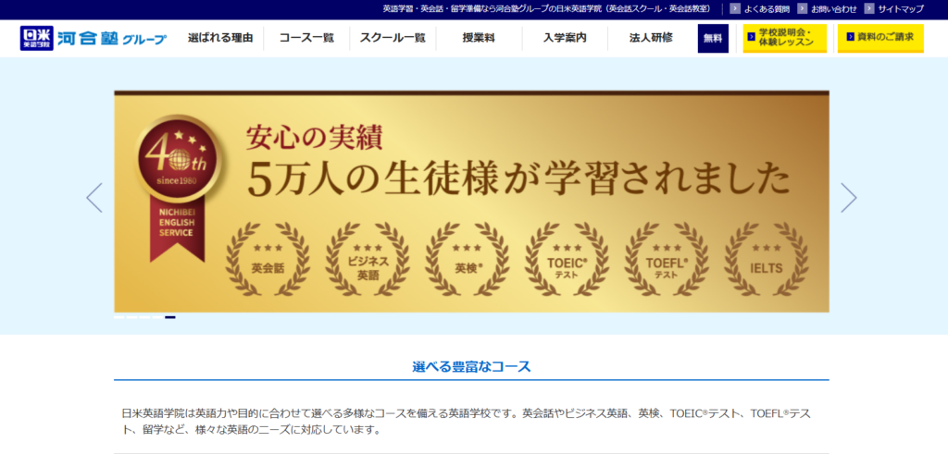Click paragraph starting 日米英語学院は英語力や目的
Screen dimensions: 948x454
click(x=467, y=422)
